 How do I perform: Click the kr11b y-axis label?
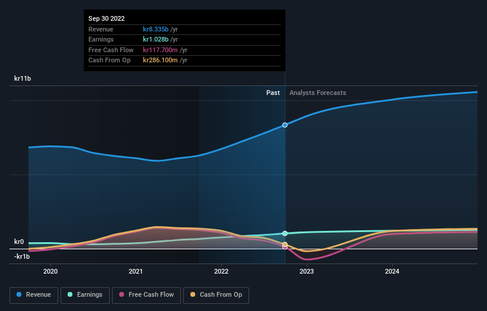pos(23,78)
